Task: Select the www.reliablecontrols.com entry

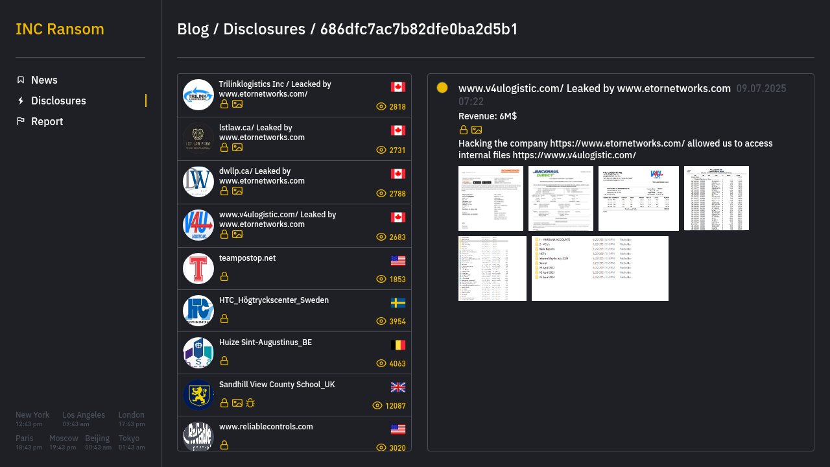Action: 294,434
